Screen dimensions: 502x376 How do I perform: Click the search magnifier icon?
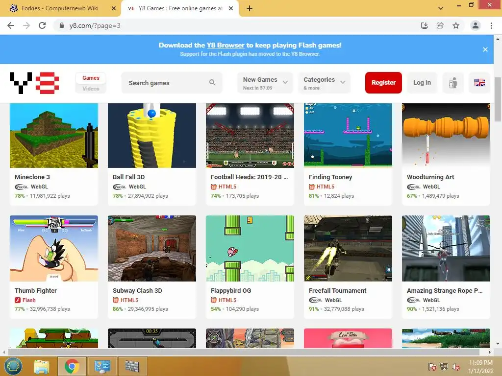pos(212,82)
